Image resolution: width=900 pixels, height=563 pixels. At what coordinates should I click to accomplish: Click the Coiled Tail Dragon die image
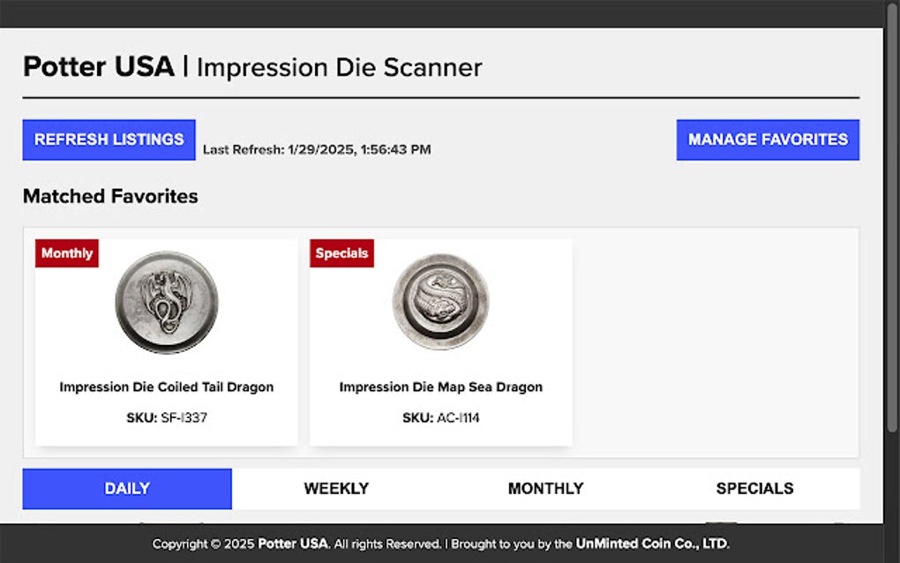166,304
